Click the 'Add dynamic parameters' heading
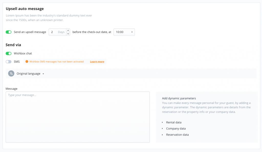Viewport: 262px width, 152px height. click(x=179, y=98)
